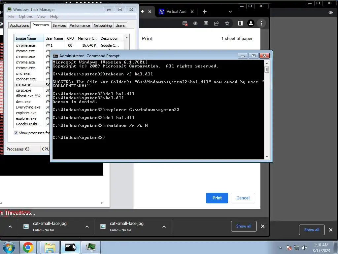
Task: Bookmark this page with the star icon
Action: tap(227, 23)
